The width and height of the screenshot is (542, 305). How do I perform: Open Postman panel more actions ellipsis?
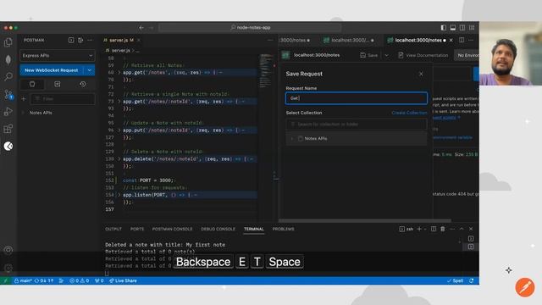pos(90,40)
